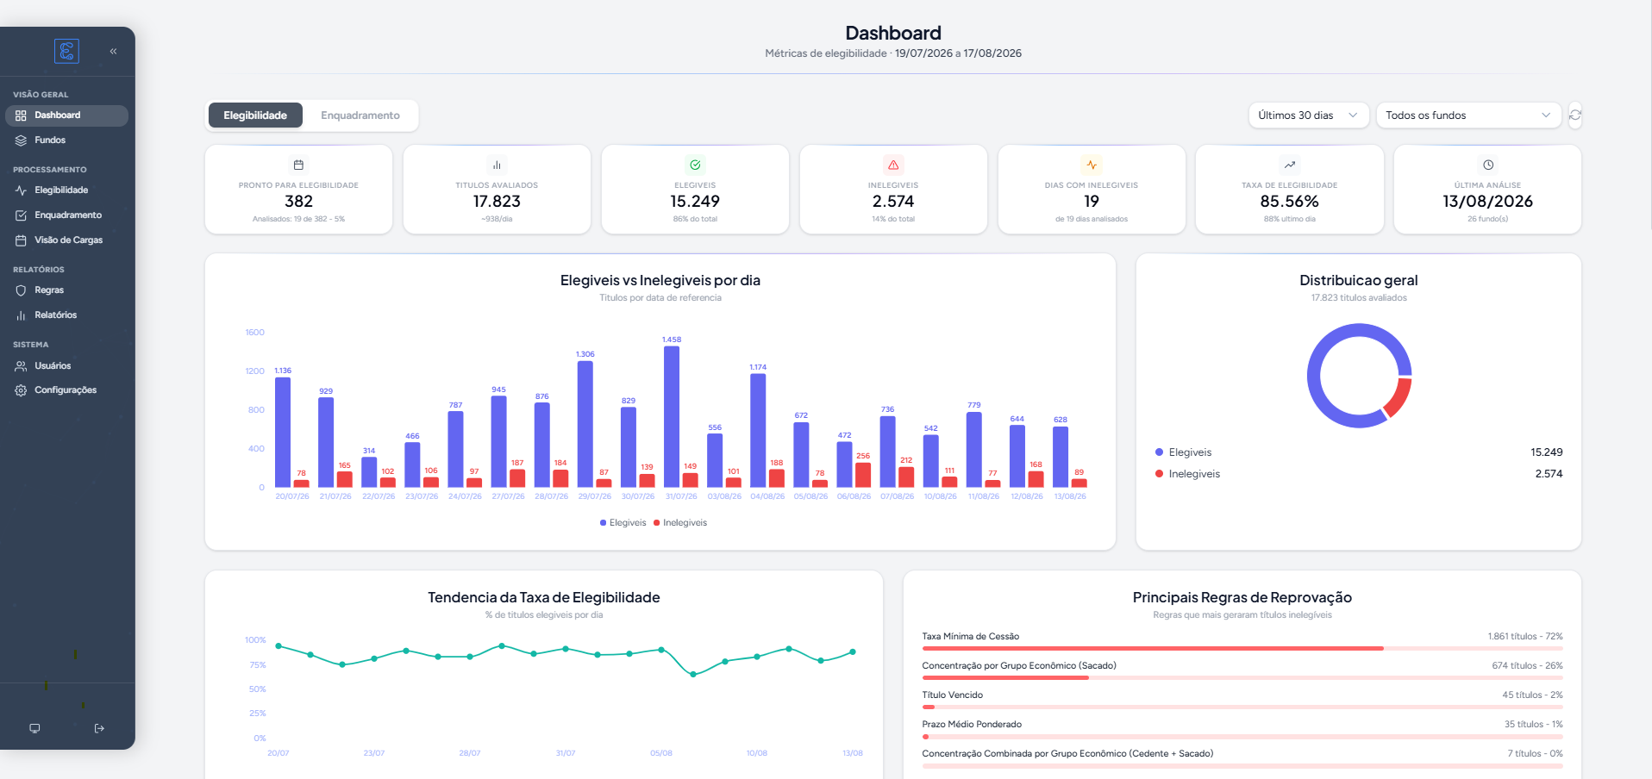Open the Todos os fundos dropdown

pos(1468,115)
